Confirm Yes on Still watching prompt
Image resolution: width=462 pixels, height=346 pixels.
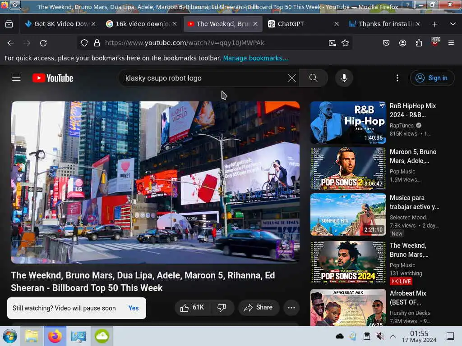coord(134,308)
